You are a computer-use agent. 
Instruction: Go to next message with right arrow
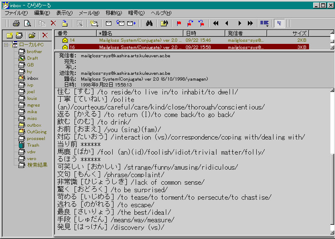(240, 23)
